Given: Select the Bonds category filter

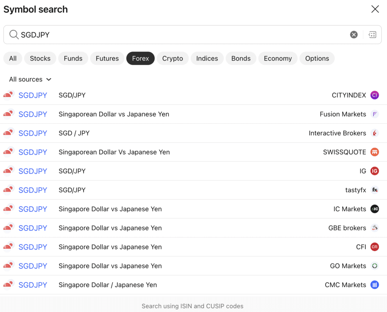Looking at the screenshot, I should tap(241, 58).
